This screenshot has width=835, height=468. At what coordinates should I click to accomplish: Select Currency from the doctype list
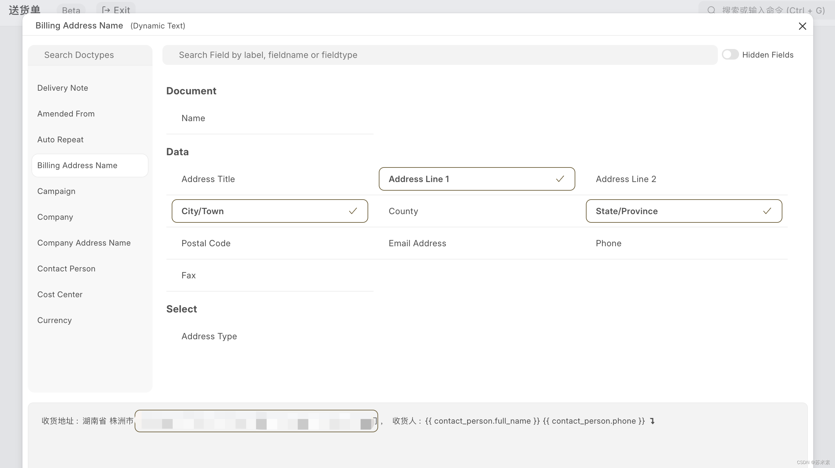54,320
